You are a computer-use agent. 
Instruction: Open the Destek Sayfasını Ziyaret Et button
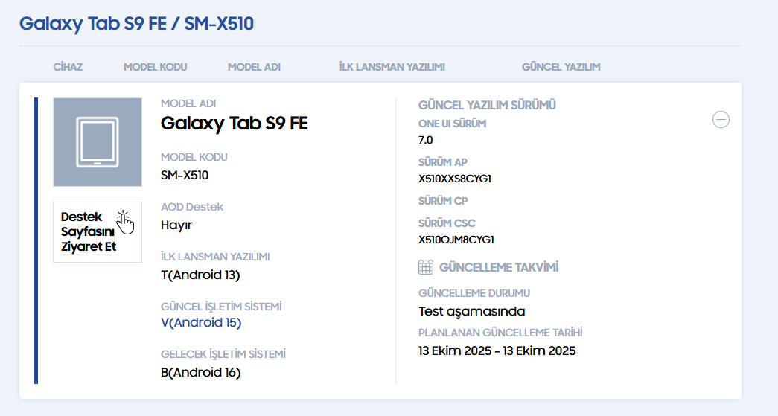pyautogui.click(x=98, y=231)
